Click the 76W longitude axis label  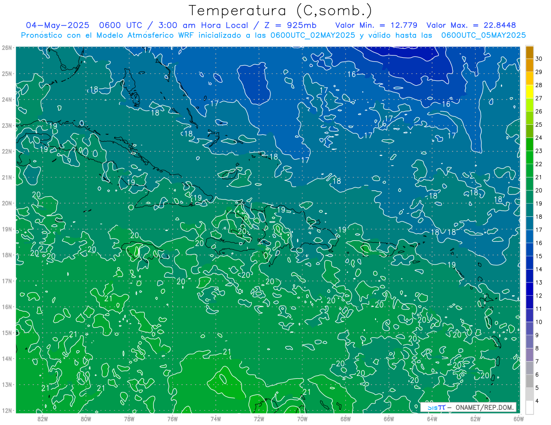[x=172, y=419]
